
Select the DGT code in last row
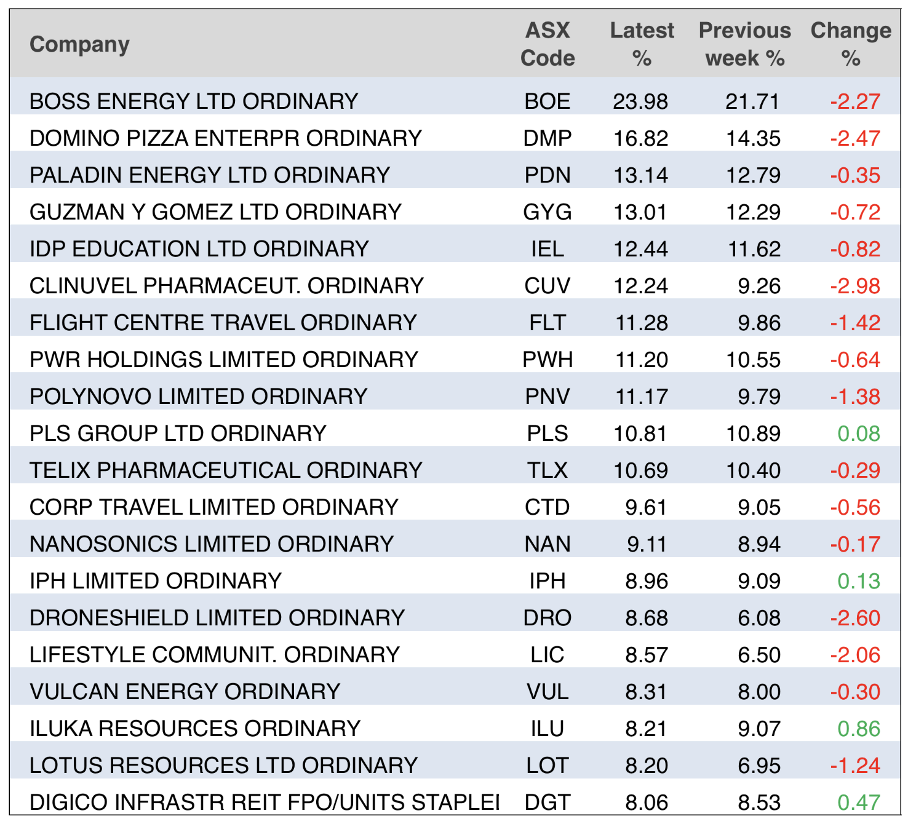[548, 802]
